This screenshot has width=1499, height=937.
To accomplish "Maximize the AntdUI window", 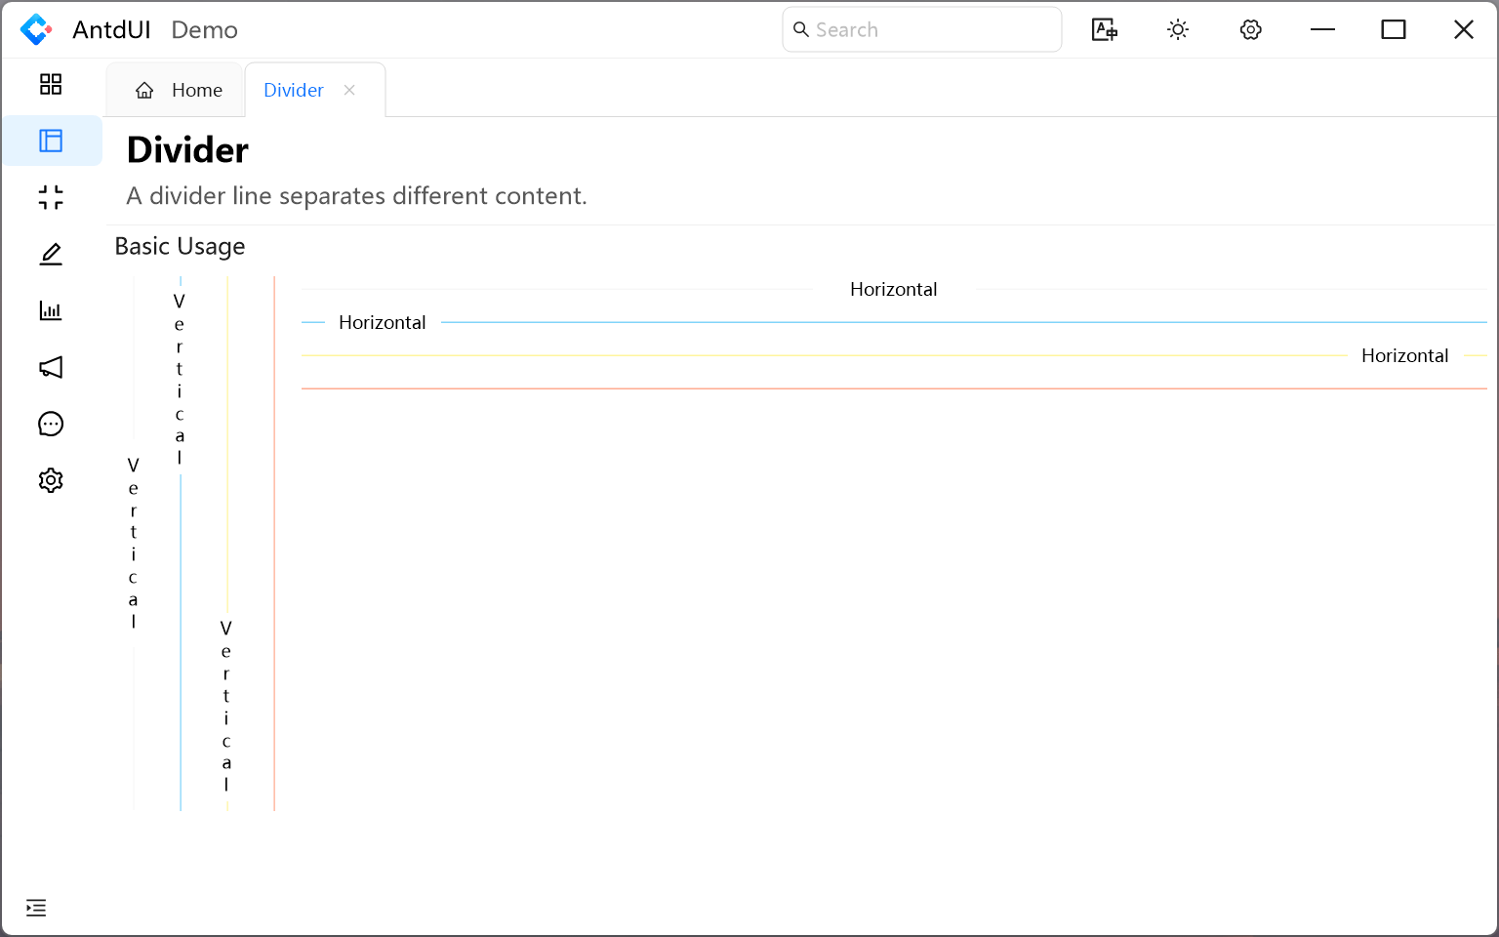I will click(1393, 30).
